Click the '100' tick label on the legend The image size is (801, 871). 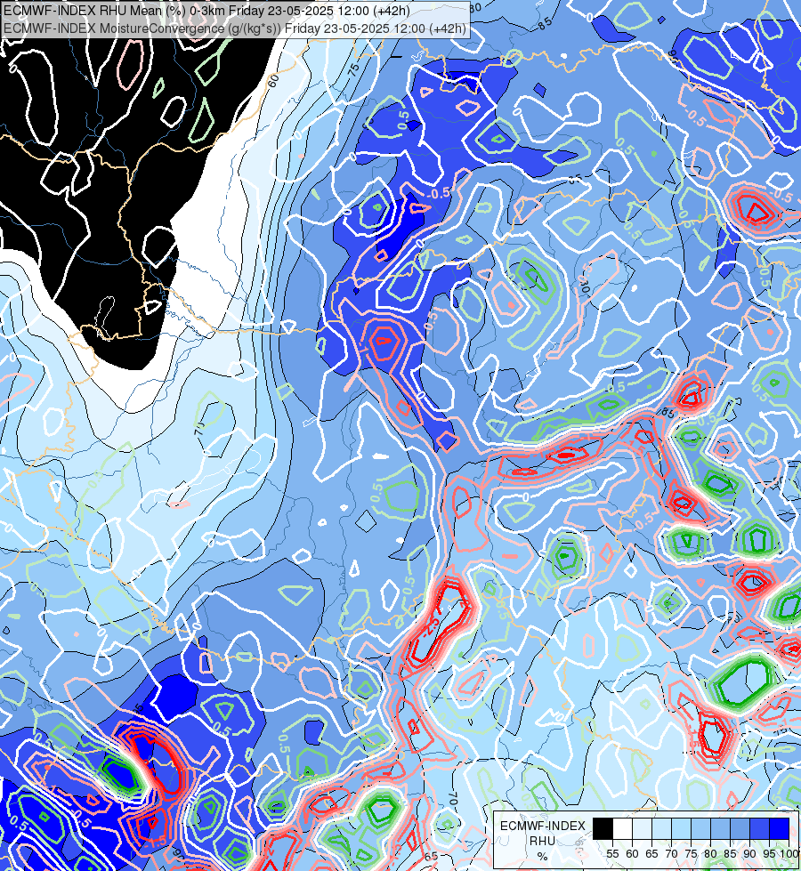(x=789, y=854)
